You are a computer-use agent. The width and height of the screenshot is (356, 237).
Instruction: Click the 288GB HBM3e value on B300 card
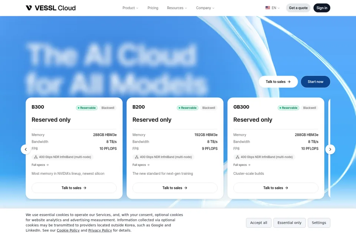point(105,135)
